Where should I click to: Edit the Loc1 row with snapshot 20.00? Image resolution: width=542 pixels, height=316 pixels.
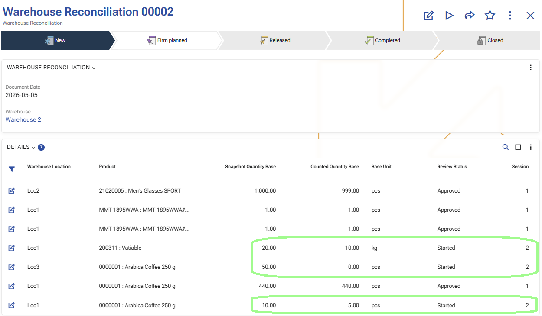pyautogui.click(x=12, y=248)
